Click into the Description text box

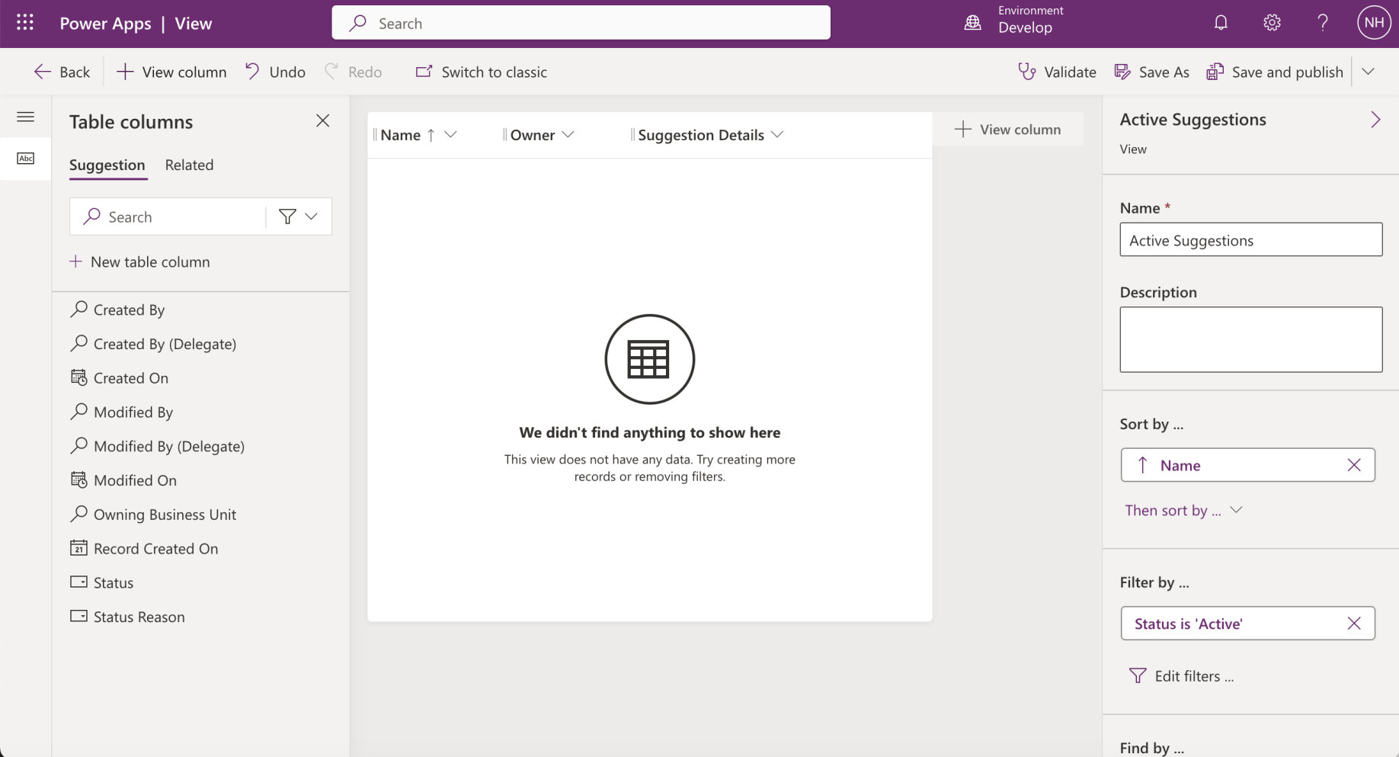1250,339
